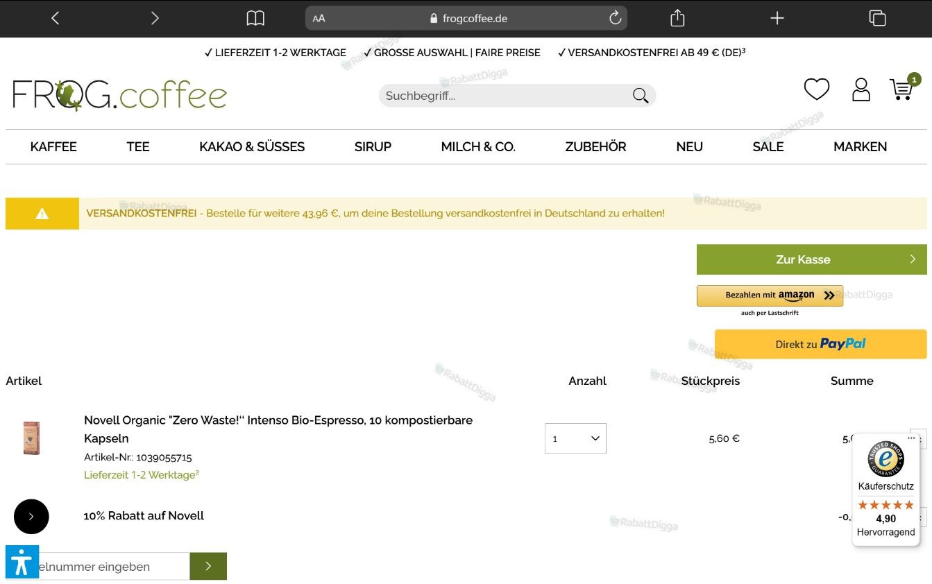
Task: Click the search magnifier icon
Action: [x=641, y=96]
